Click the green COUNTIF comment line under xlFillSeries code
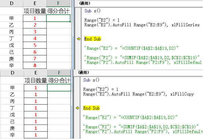Screen dimensions: 203x139 (132, 48)
